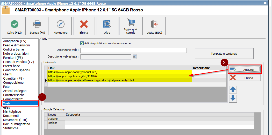The image size is (272, 135).
Task: Delete the article with toolbar Elimina
Action: tap(84, 26)
